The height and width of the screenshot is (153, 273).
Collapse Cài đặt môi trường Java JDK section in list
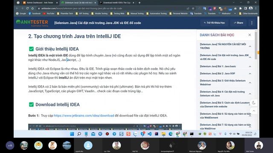point(250,57)
